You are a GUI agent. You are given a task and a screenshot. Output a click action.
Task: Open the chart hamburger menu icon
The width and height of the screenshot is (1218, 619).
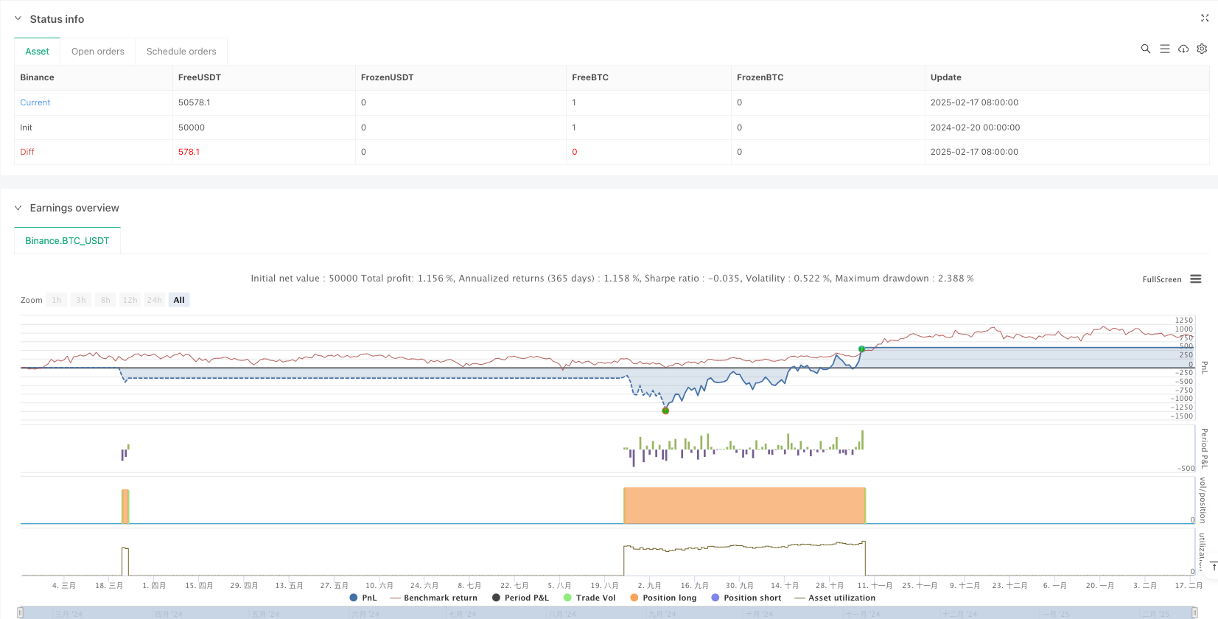pyautogui.click(x=1196, y=279)
